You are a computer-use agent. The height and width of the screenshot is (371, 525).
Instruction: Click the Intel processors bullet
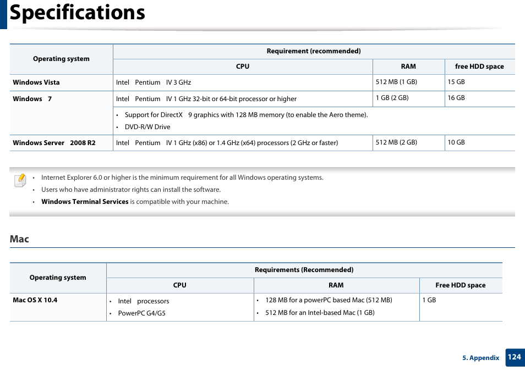[x=143, y=301]
